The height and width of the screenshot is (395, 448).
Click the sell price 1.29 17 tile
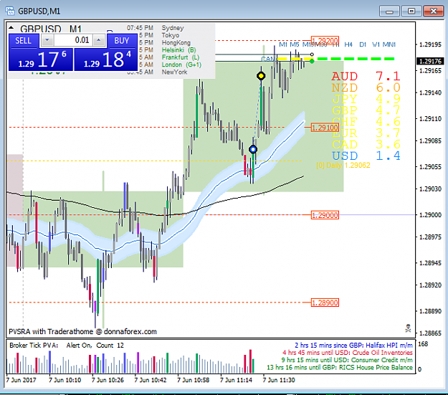(x=41, y=60)
